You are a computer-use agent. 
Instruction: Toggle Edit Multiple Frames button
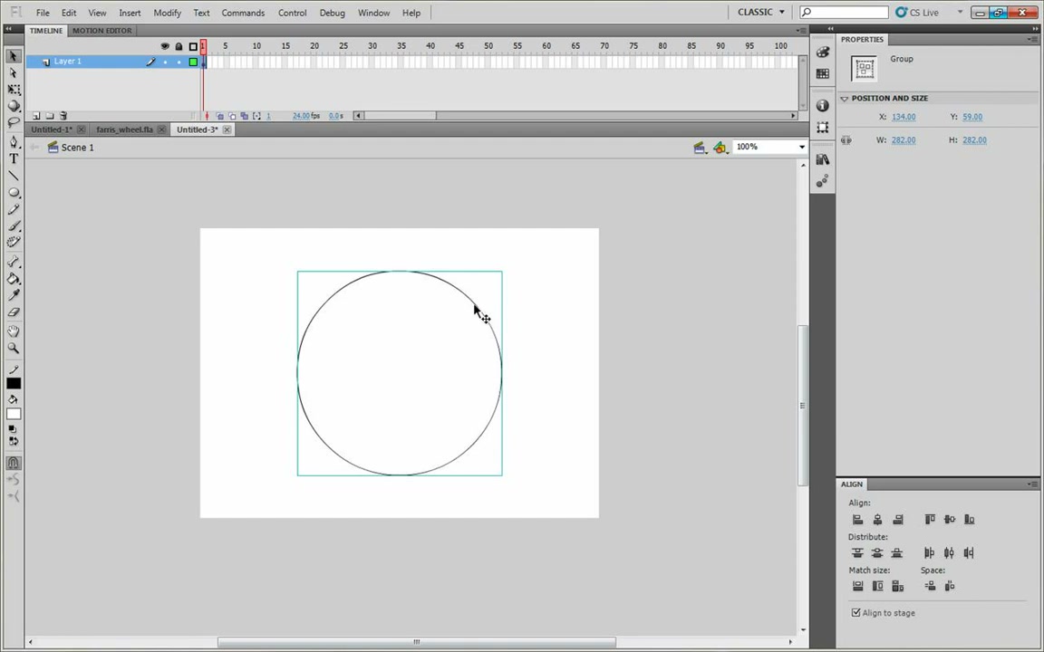pos(245,116)
